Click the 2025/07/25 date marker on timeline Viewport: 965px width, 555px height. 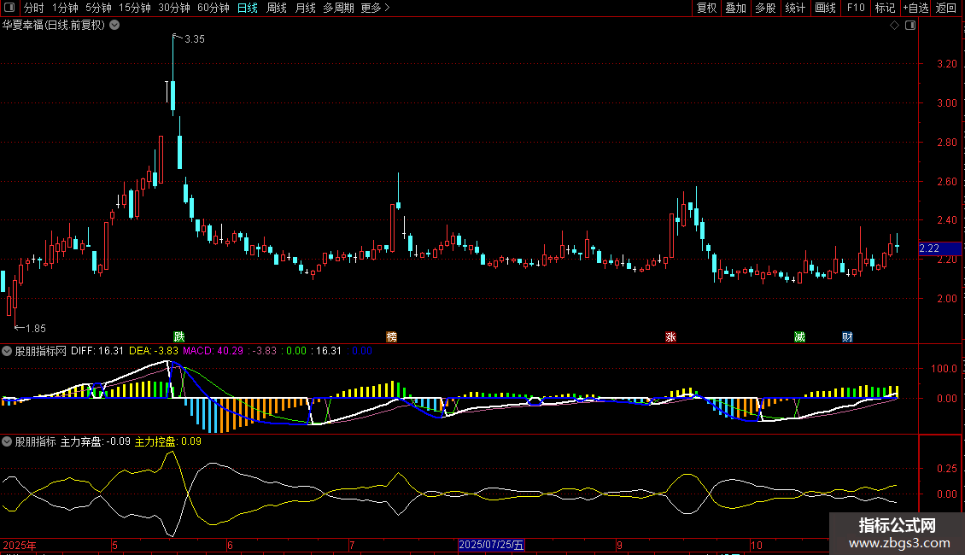492,545
